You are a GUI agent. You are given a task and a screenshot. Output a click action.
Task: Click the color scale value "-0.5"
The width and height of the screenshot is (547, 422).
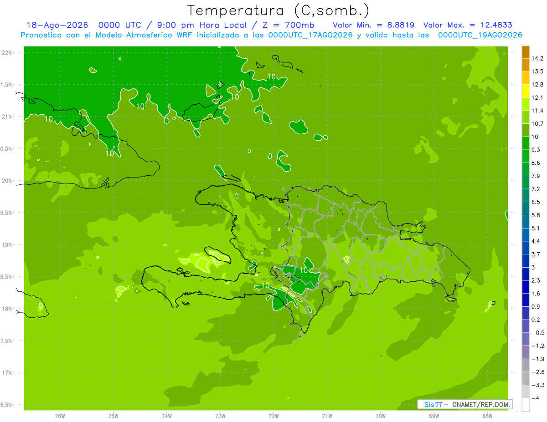(x=538, y=333)
